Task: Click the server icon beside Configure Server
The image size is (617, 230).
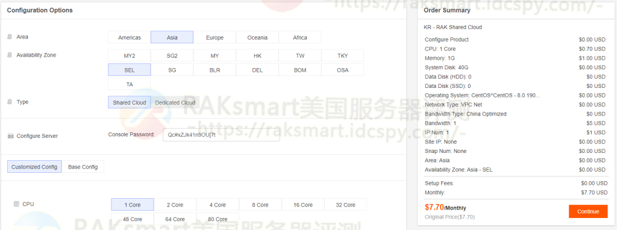Action: click(10, 136)
